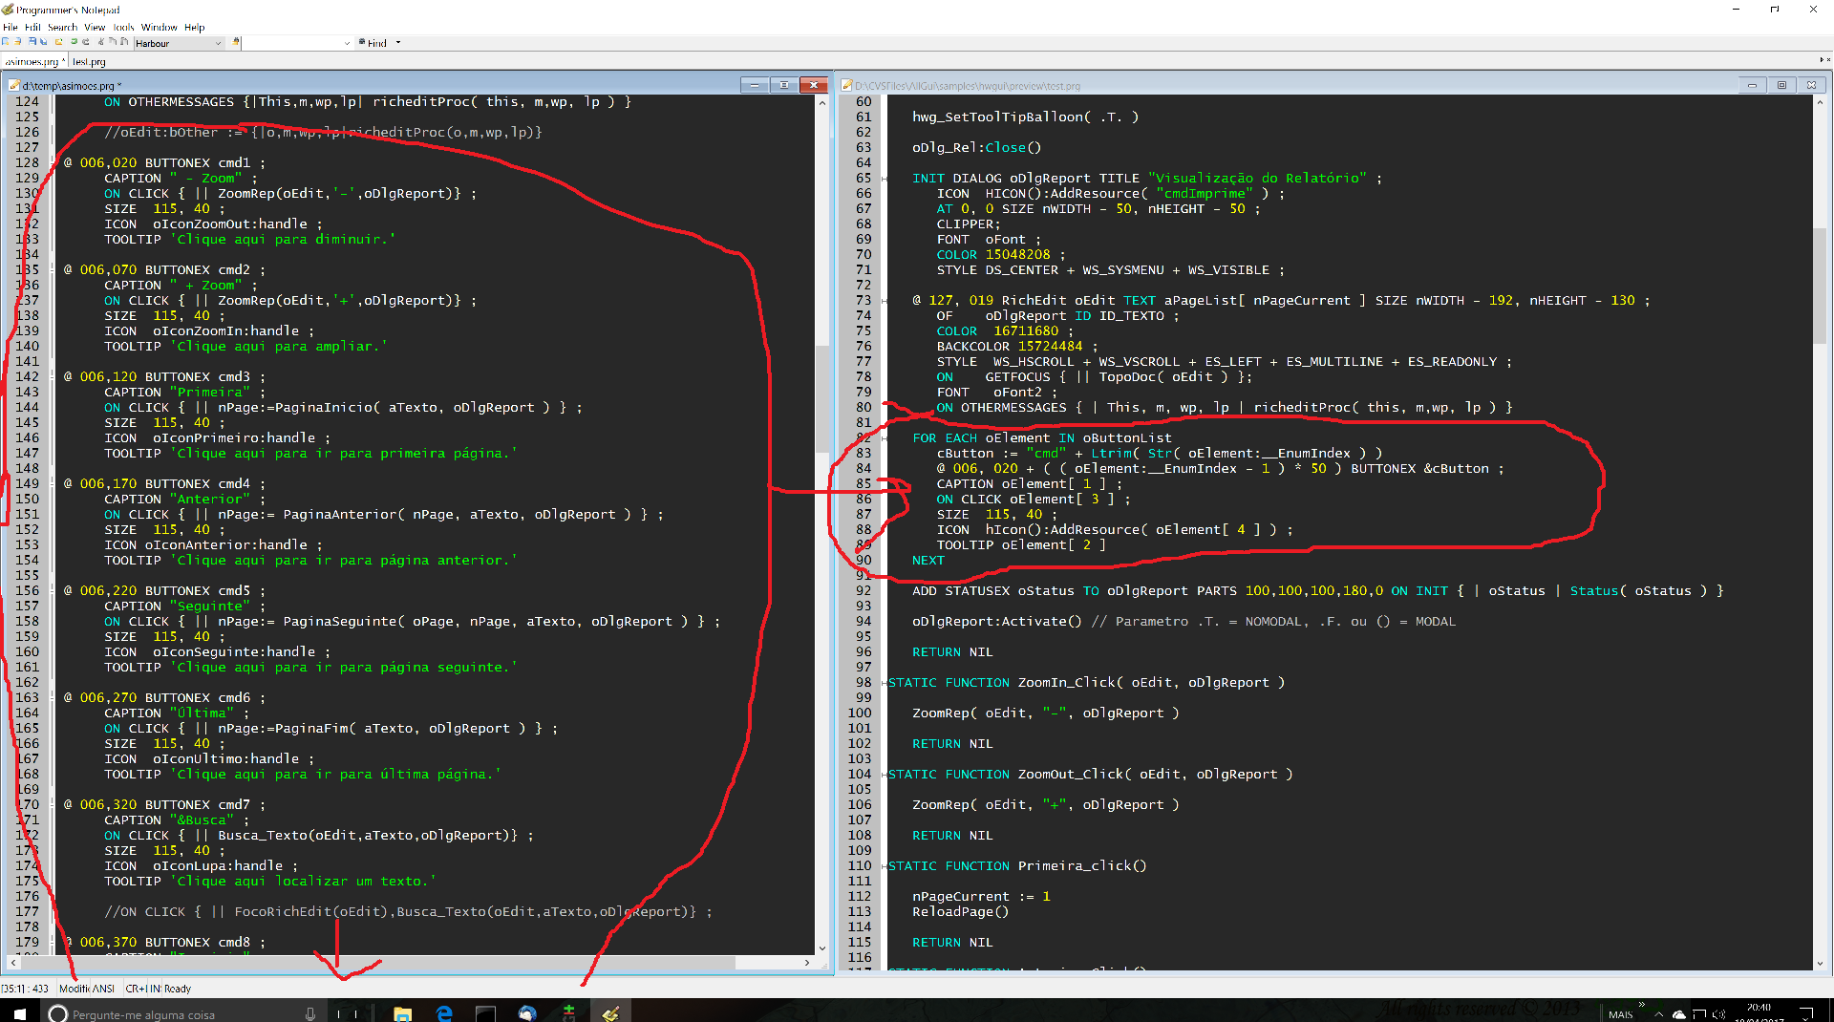
Task: Redo the edit via the toolbar
Action: click(86, 42)
